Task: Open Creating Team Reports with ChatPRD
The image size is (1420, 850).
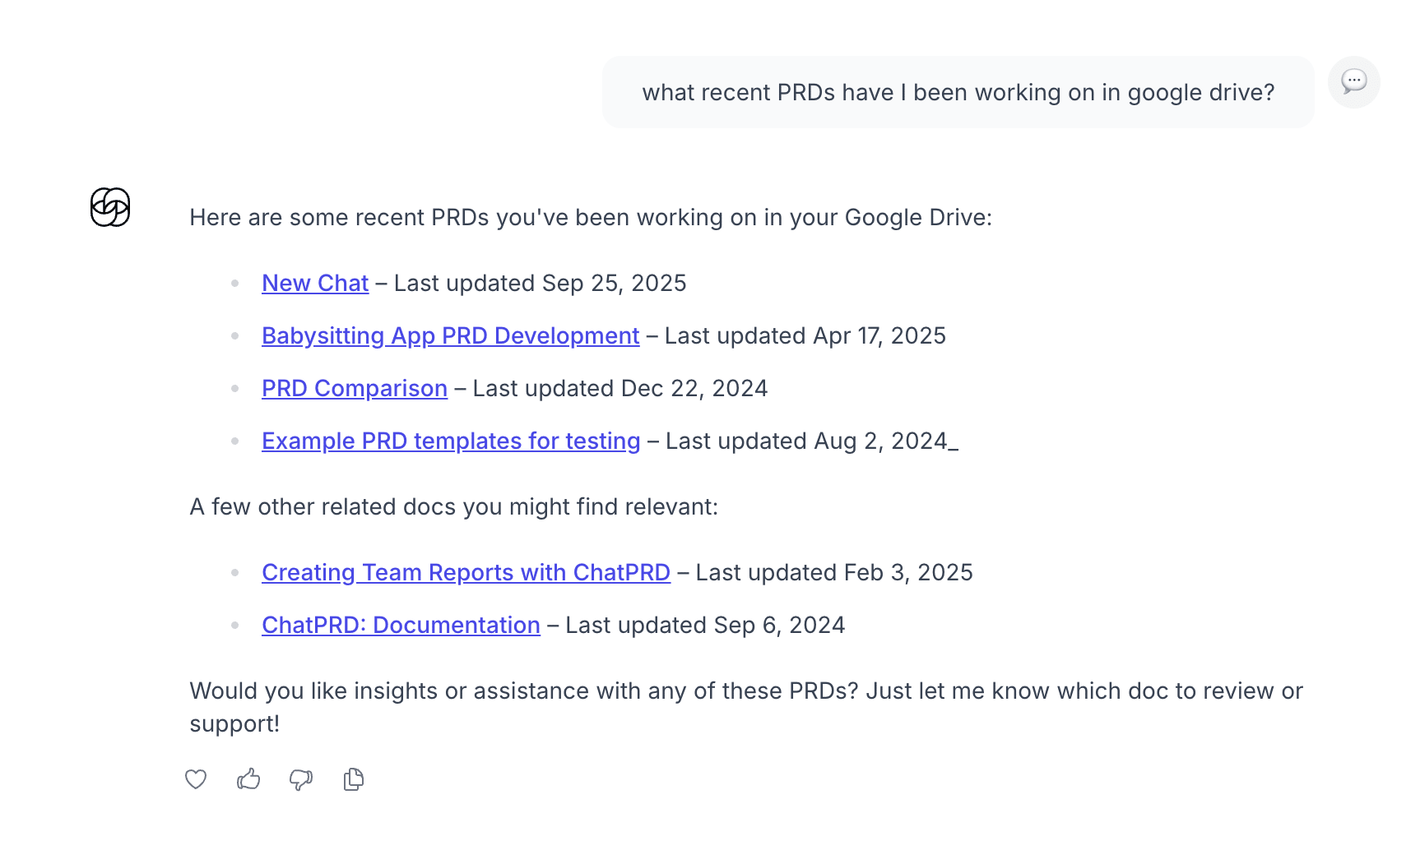Action: tap(466, 572)
